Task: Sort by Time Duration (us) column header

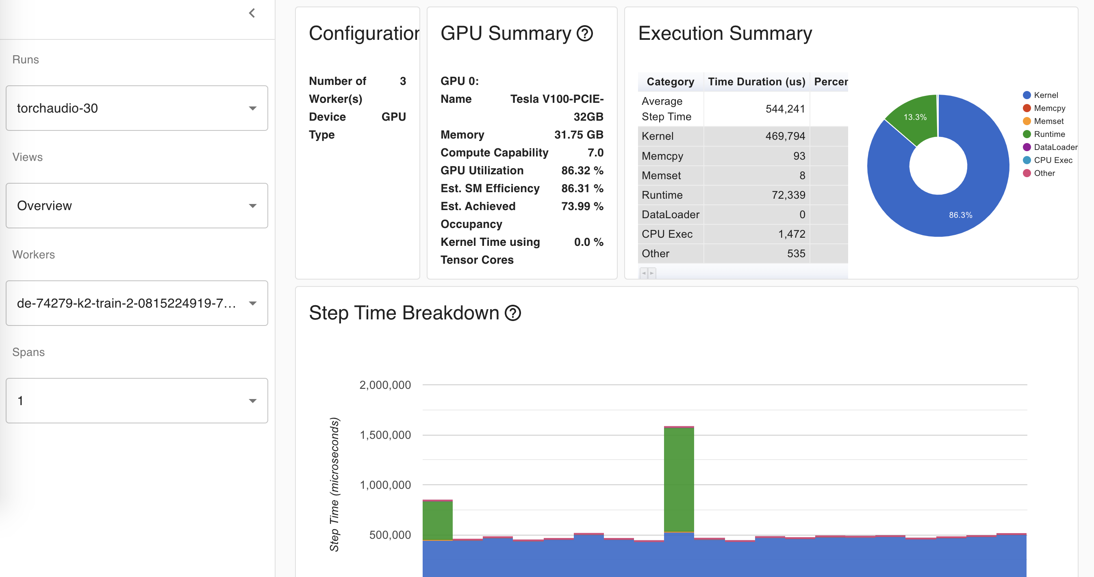Action: pyautogui.click(x=756, y=82)
